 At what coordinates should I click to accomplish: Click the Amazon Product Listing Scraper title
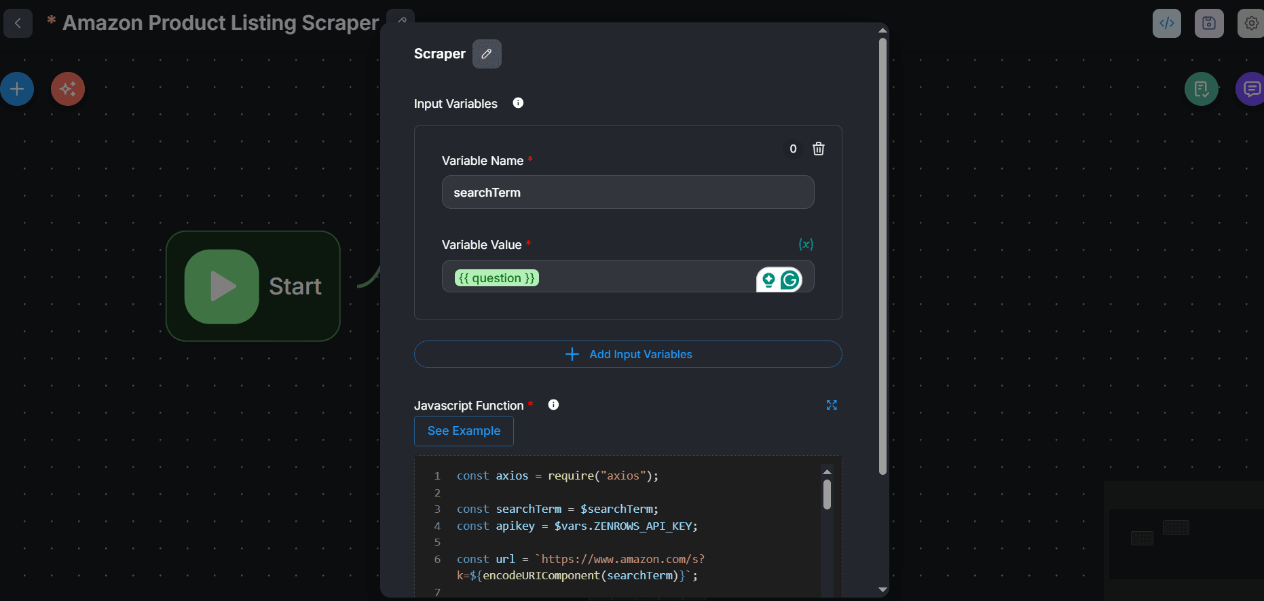[x=221, y=23]
